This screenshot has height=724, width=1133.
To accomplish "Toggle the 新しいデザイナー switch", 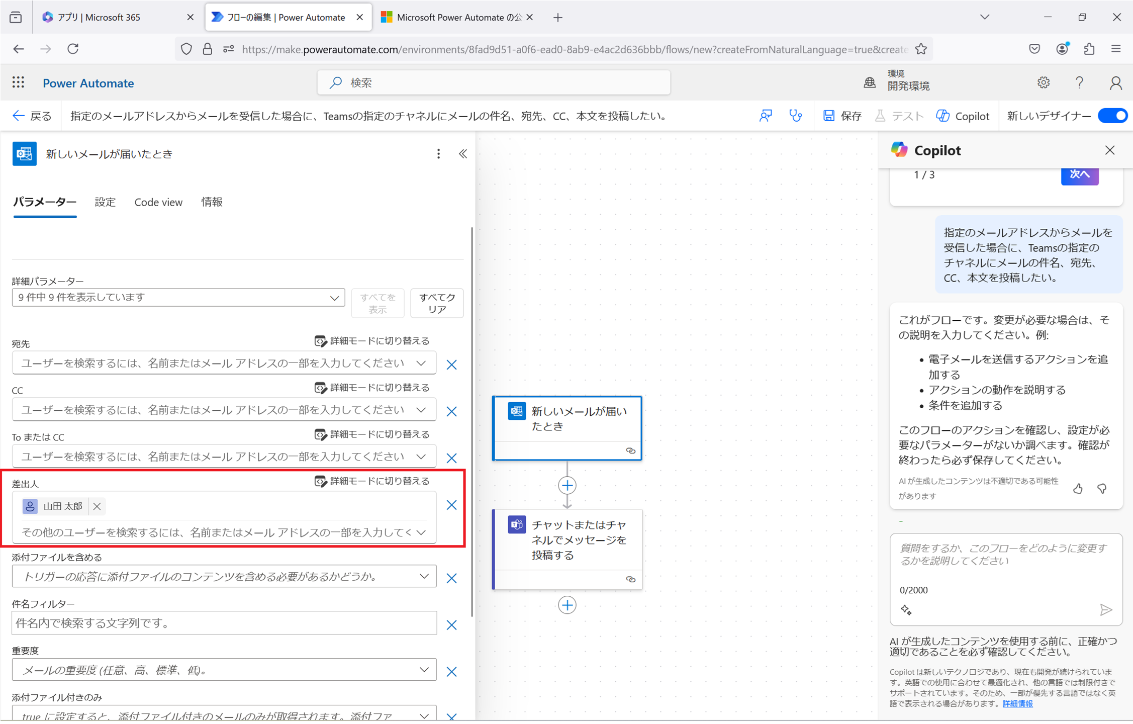I will [1112, 116].
